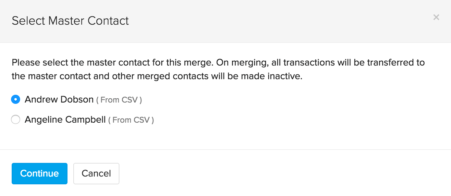
Task: Click the Andrew Dobson contact name
Action: click(x=59, y=99)
